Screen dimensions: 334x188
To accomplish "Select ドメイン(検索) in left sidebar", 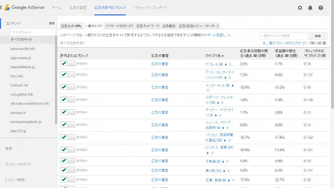I will tap(15, 180).
